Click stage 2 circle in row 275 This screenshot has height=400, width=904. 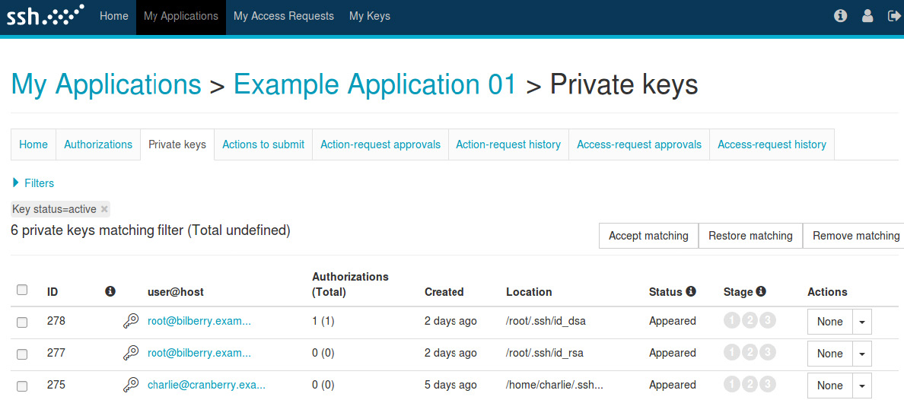[x=750, y=384]
